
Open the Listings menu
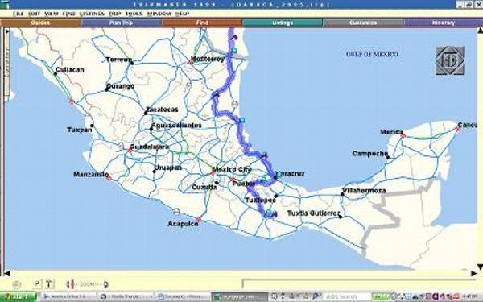tap(92, 14)
